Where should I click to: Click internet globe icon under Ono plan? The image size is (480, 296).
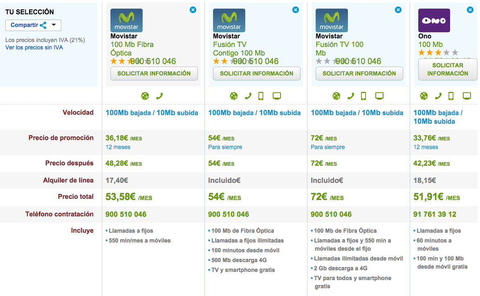424,96
